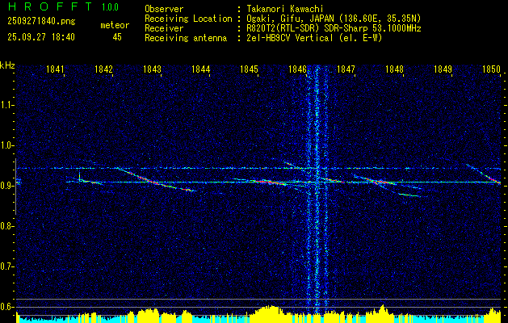
Task: Click the 1844 time marker
Action: pyautogui.click(x=201, y=69)
